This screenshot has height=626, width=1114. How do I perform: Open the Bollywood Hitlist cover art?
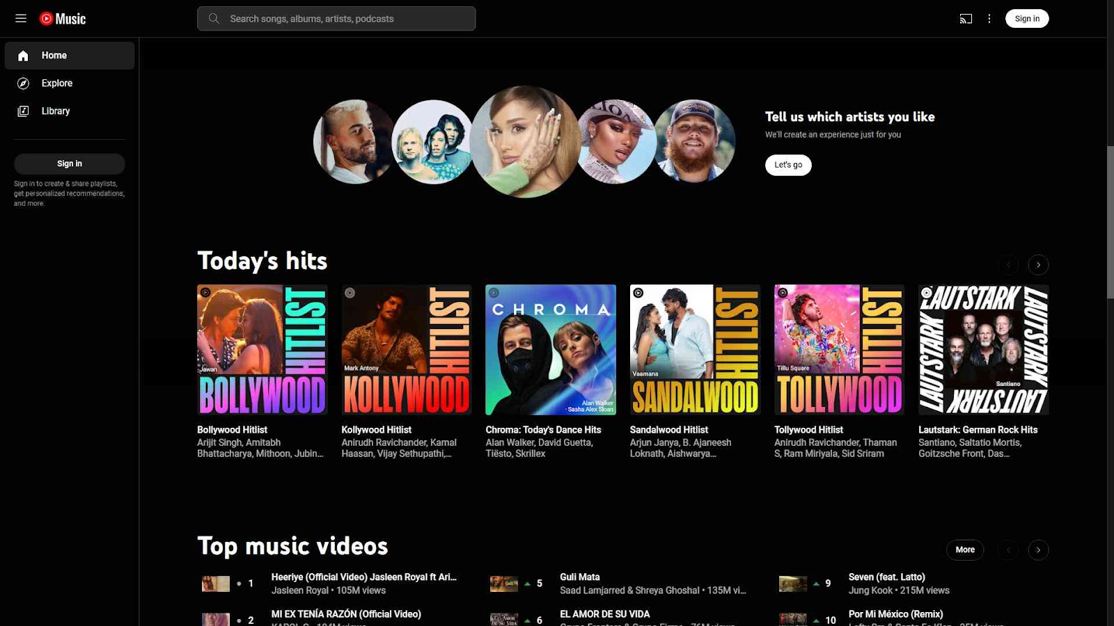[x=262, y=350]
